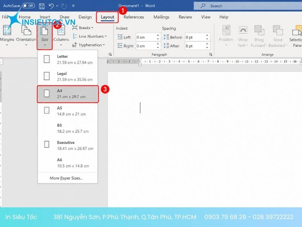The height and width of the screenshot is (227, 302).
Task: Open the Line Numbers menu
Action: point(89,36)
